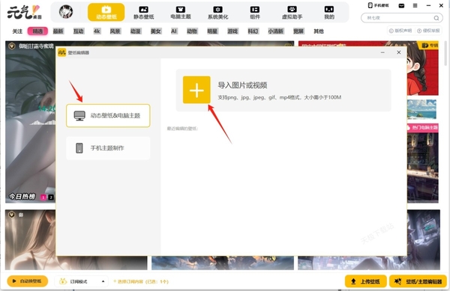Click the VIP badge on 今日热榜 wallpaper

point(12,46)
